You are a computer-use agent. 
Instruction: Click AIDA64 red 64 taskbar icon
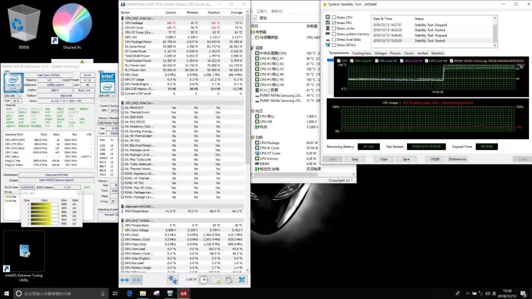click(184, 293)
